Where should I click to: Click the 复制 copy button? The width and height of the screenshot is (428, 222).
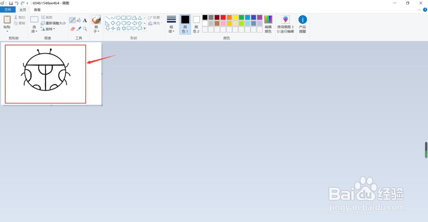coord(20,23)
